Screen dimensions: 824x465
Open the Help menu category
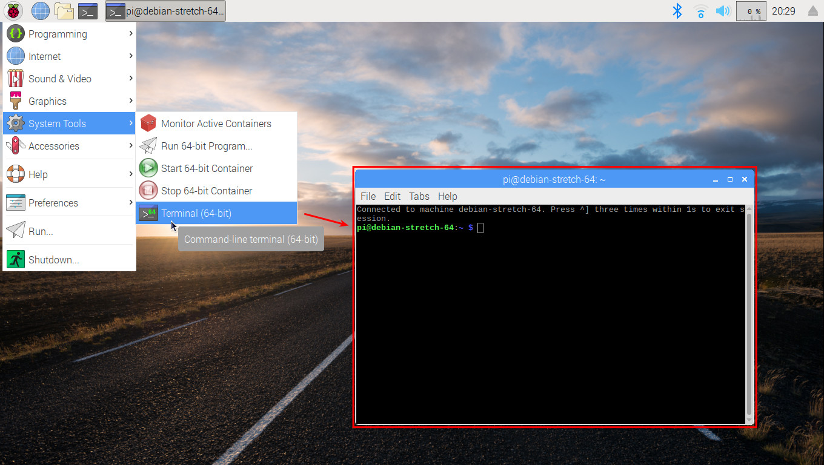[x=69, y=174]
